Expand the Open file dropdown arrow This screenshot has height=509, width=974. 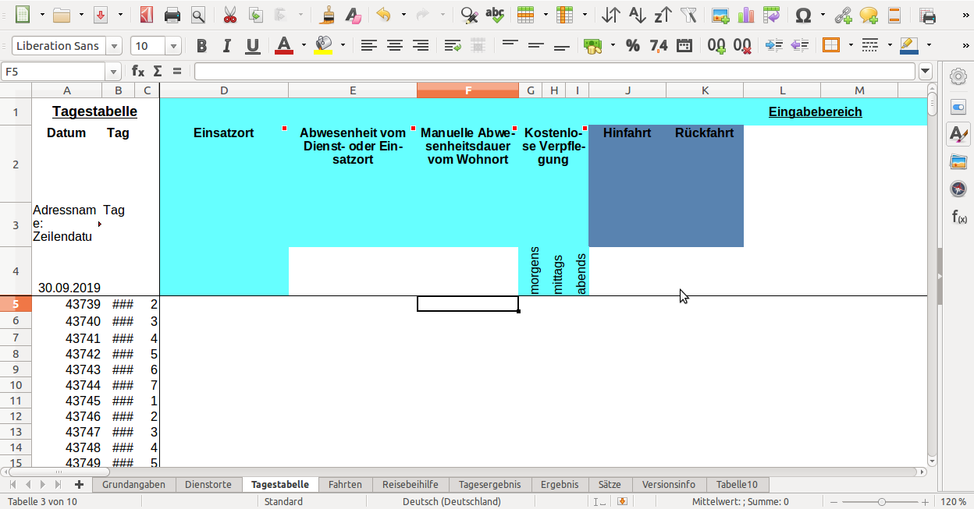pos(80,15)
